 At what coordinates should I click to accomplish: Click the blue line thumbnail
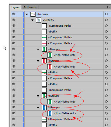pyautogui.click(x=44, y=90)
